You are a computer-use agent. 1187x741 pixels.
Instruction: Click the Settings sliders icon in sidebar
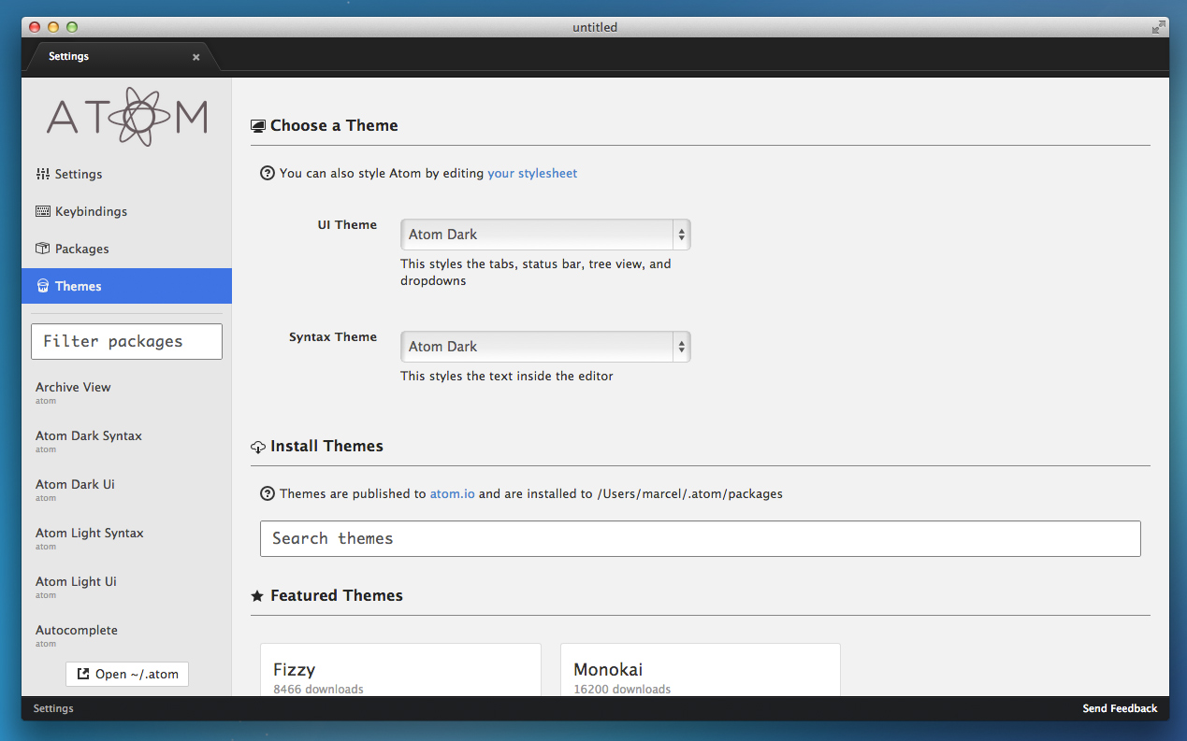(43, 174)
